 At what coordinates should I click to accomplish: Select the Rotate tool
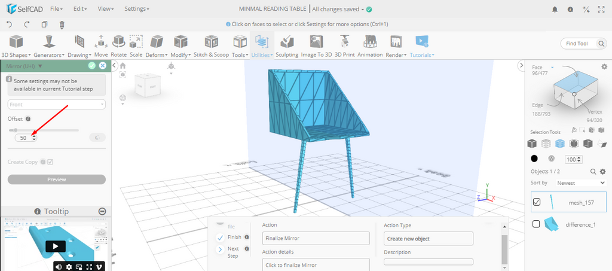(118, 45)
